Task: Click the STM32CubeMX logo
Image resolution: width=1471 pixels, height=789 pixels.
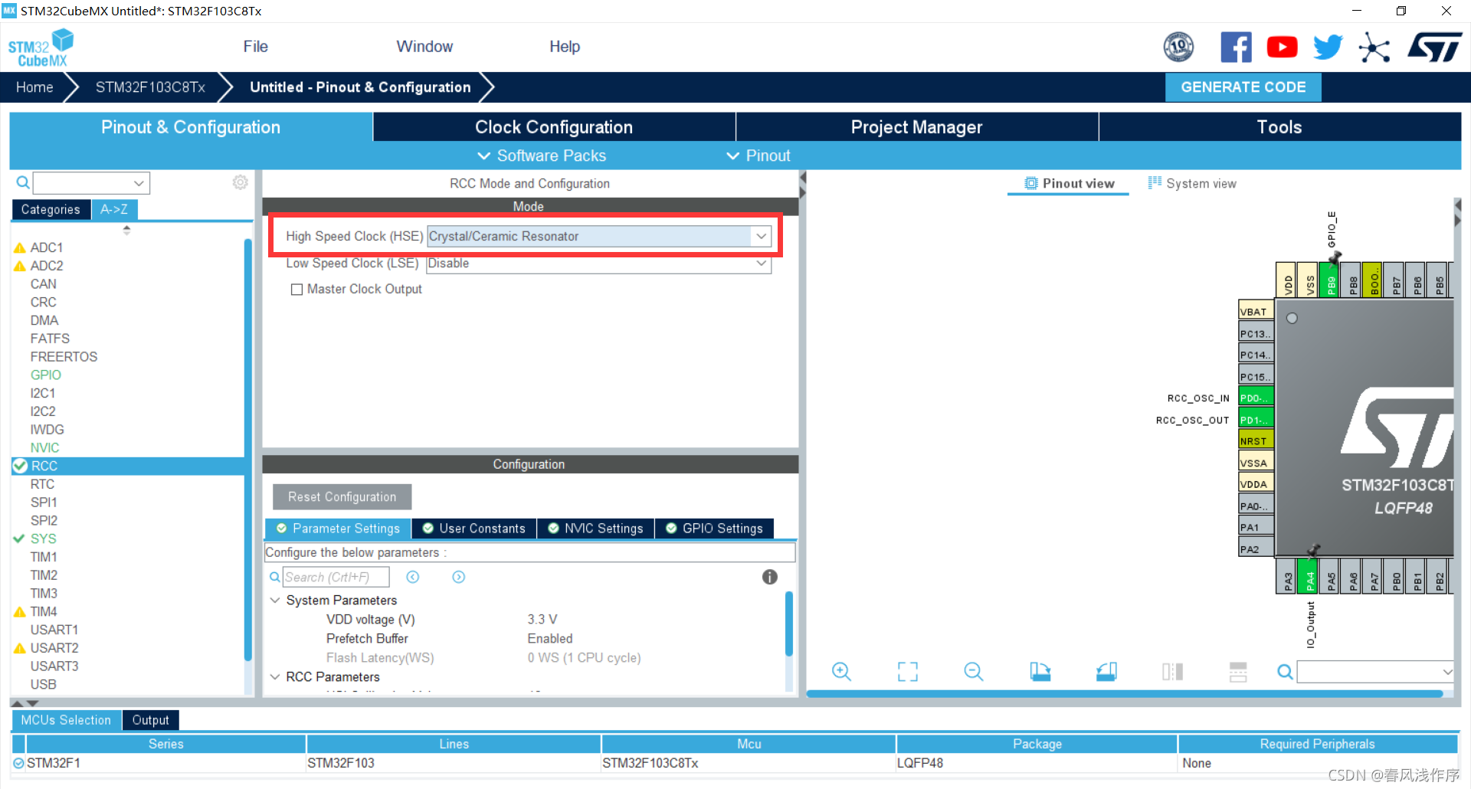Action: (41, 48)
